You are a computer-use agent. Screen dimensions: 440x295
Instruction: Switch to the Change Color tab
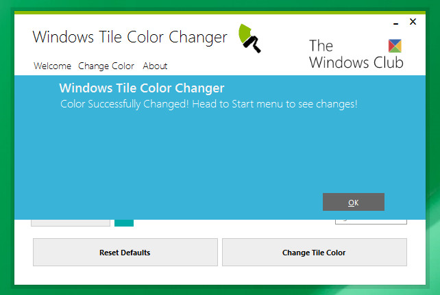tap(106, 66)
